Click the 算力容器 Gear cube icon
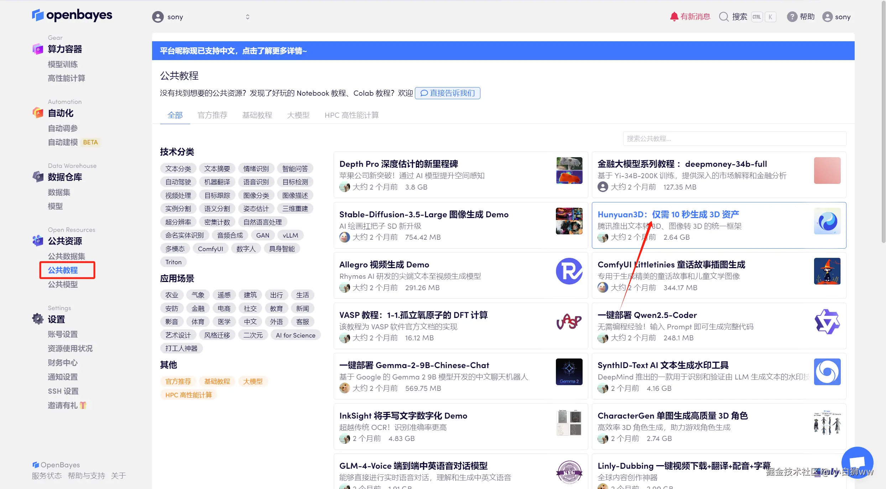Image resolution: width=886 pixels, height=489 pixels. click(x=38, y=49)
